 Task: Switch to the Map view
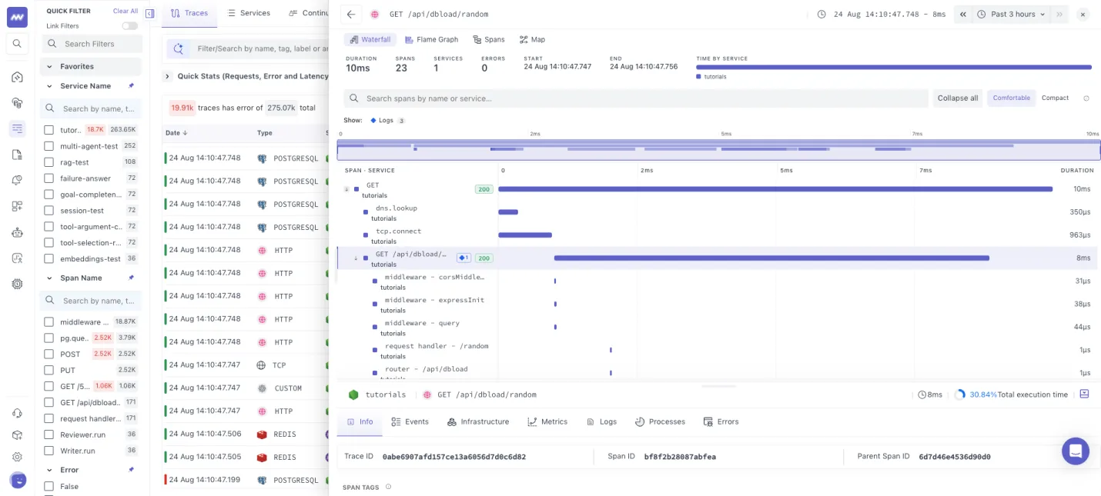coord(532,39)
